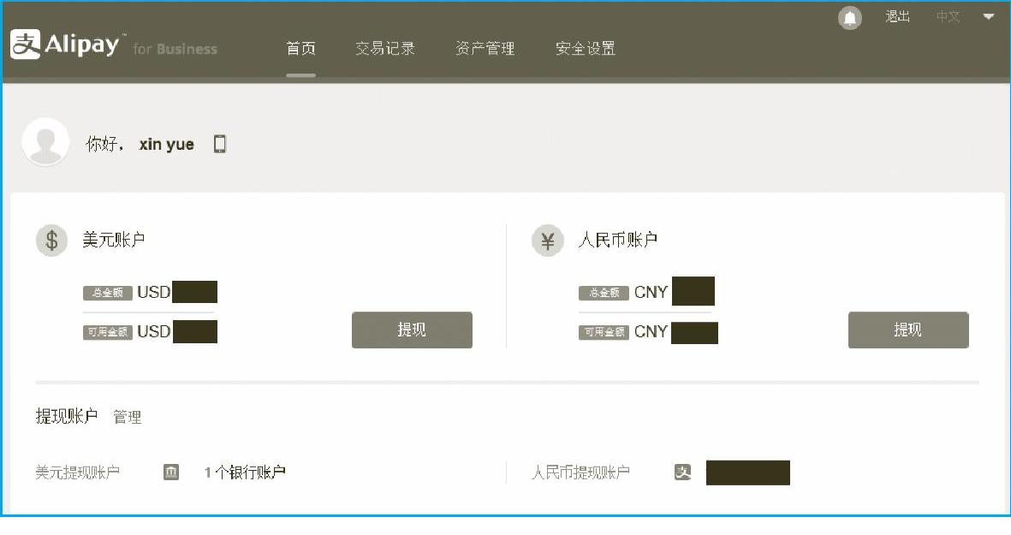Click the bank icon next to 1个银行账户
The height and width of the screenshot is (535, 1011).
(x=171, y=472)
